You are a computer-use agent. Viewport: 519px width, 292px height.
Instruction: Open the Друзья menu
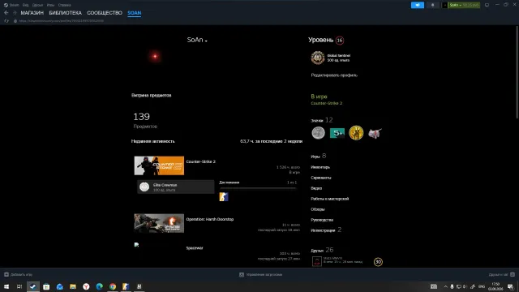(x=38, y=5)
